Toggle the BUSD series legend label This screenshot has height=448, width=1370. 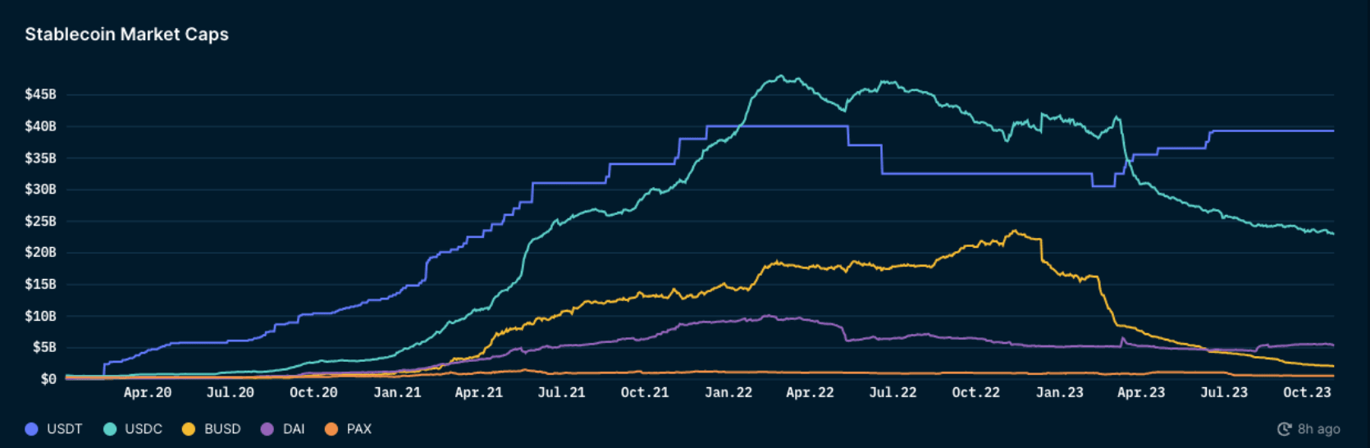coord(222,429)
